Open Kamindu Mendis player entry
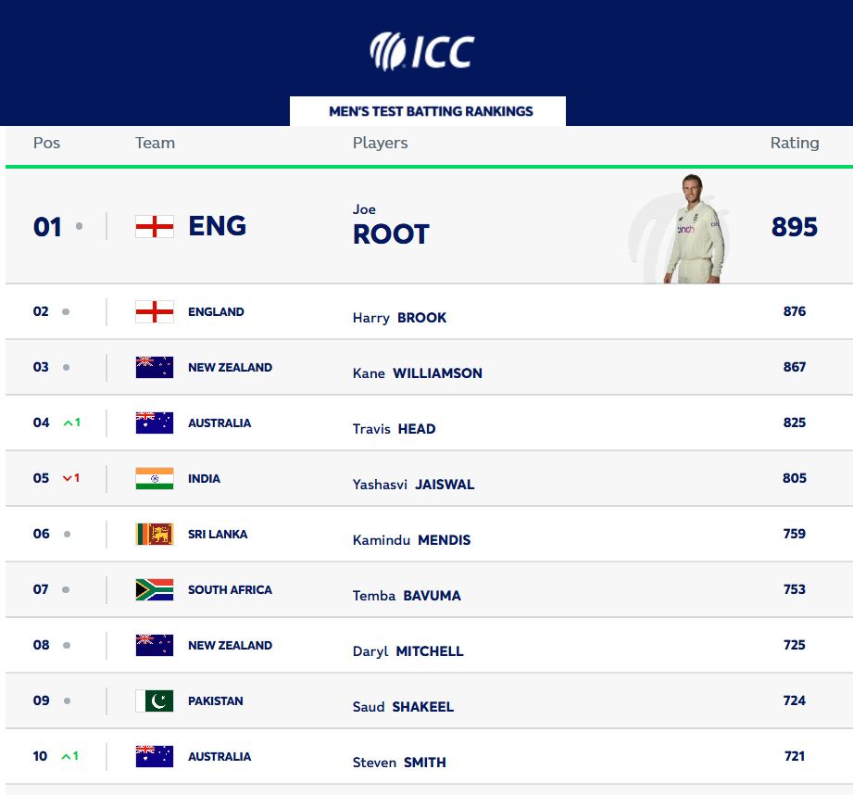The height and width of the screenshot is (795, 853). point(411,540)
